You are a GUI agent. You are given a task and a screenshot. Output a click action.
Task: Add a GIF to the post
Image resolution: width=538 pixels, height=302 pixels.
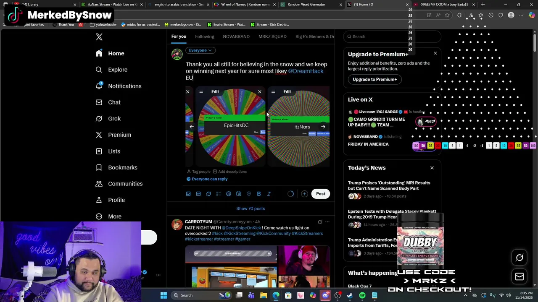(x=198, y=194)
